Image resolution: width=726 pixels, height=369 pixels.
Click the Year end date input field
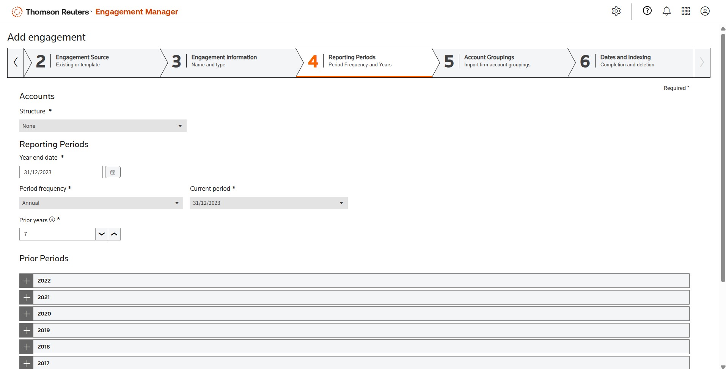coord(61,172)
